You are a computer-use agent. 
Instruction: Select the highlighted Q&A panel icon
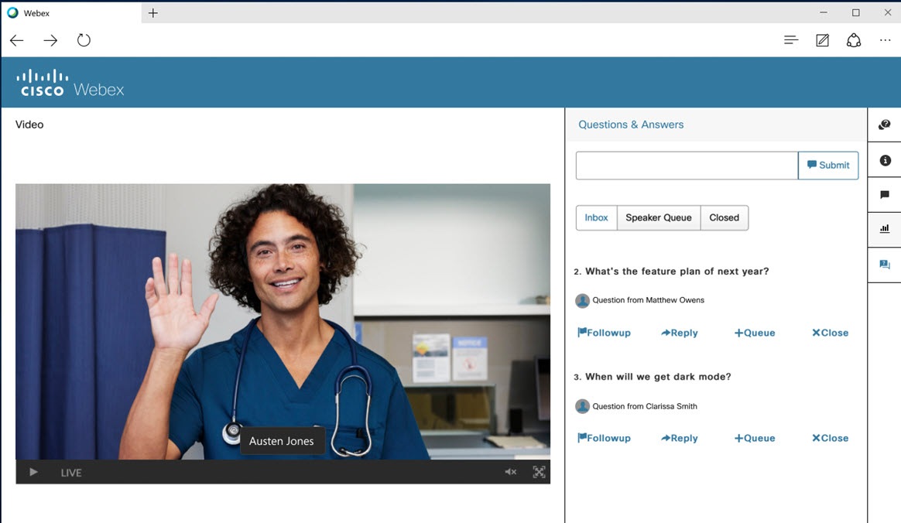[884, 264]
